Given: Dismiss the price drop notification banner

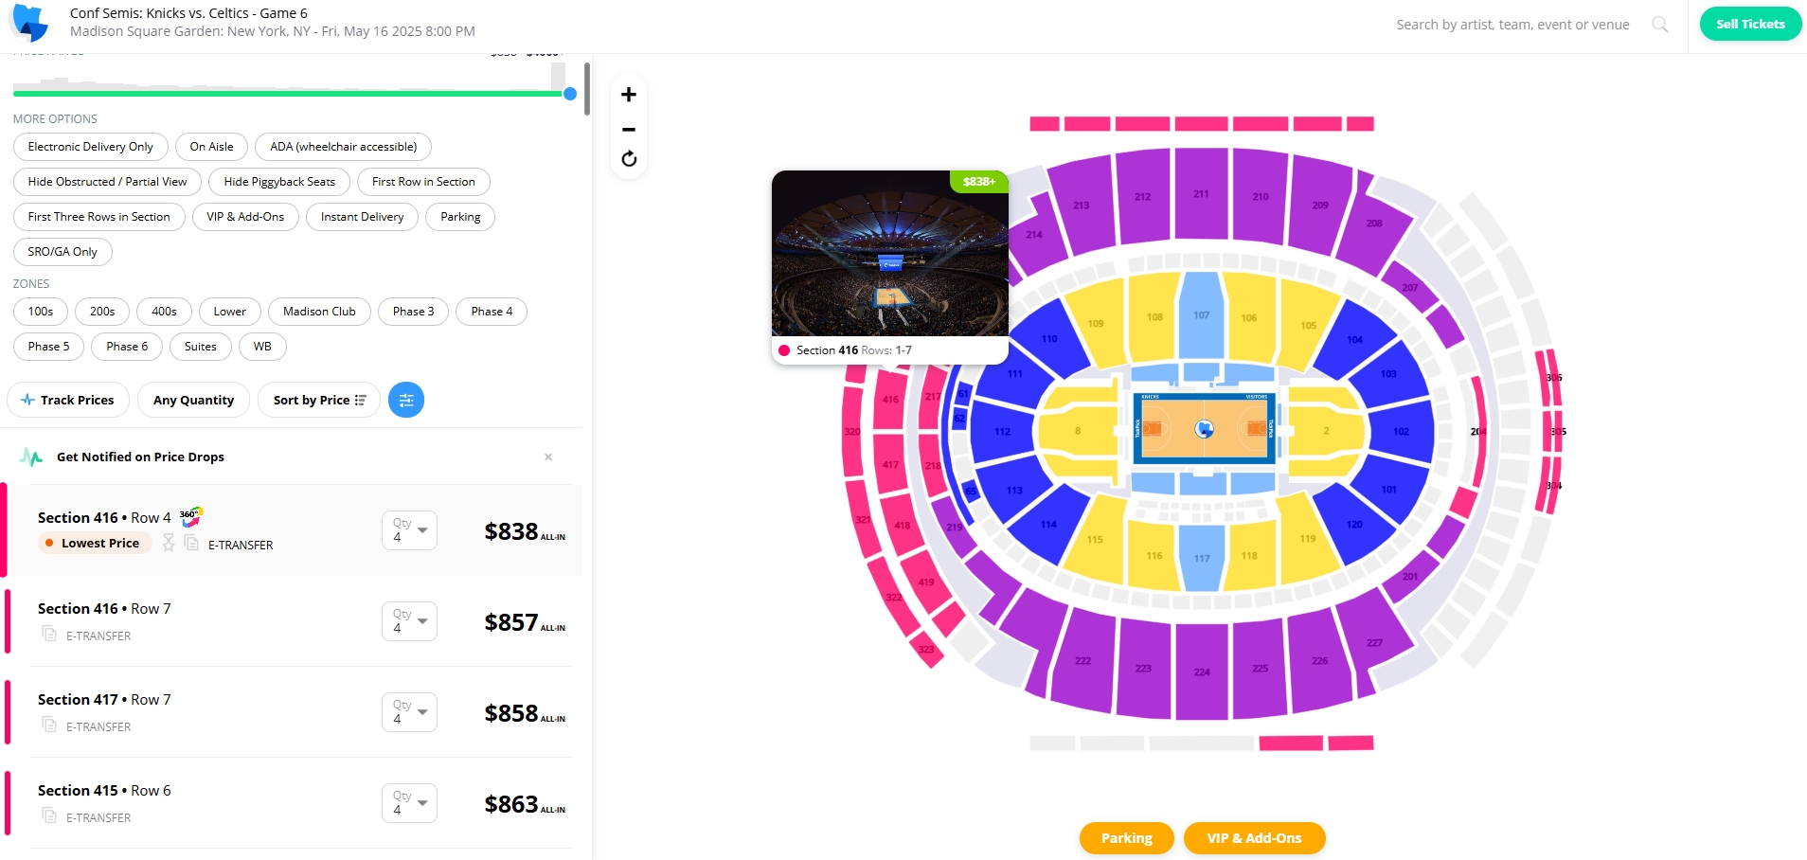Looking at the screenshot, I should (x=548, y=457).
